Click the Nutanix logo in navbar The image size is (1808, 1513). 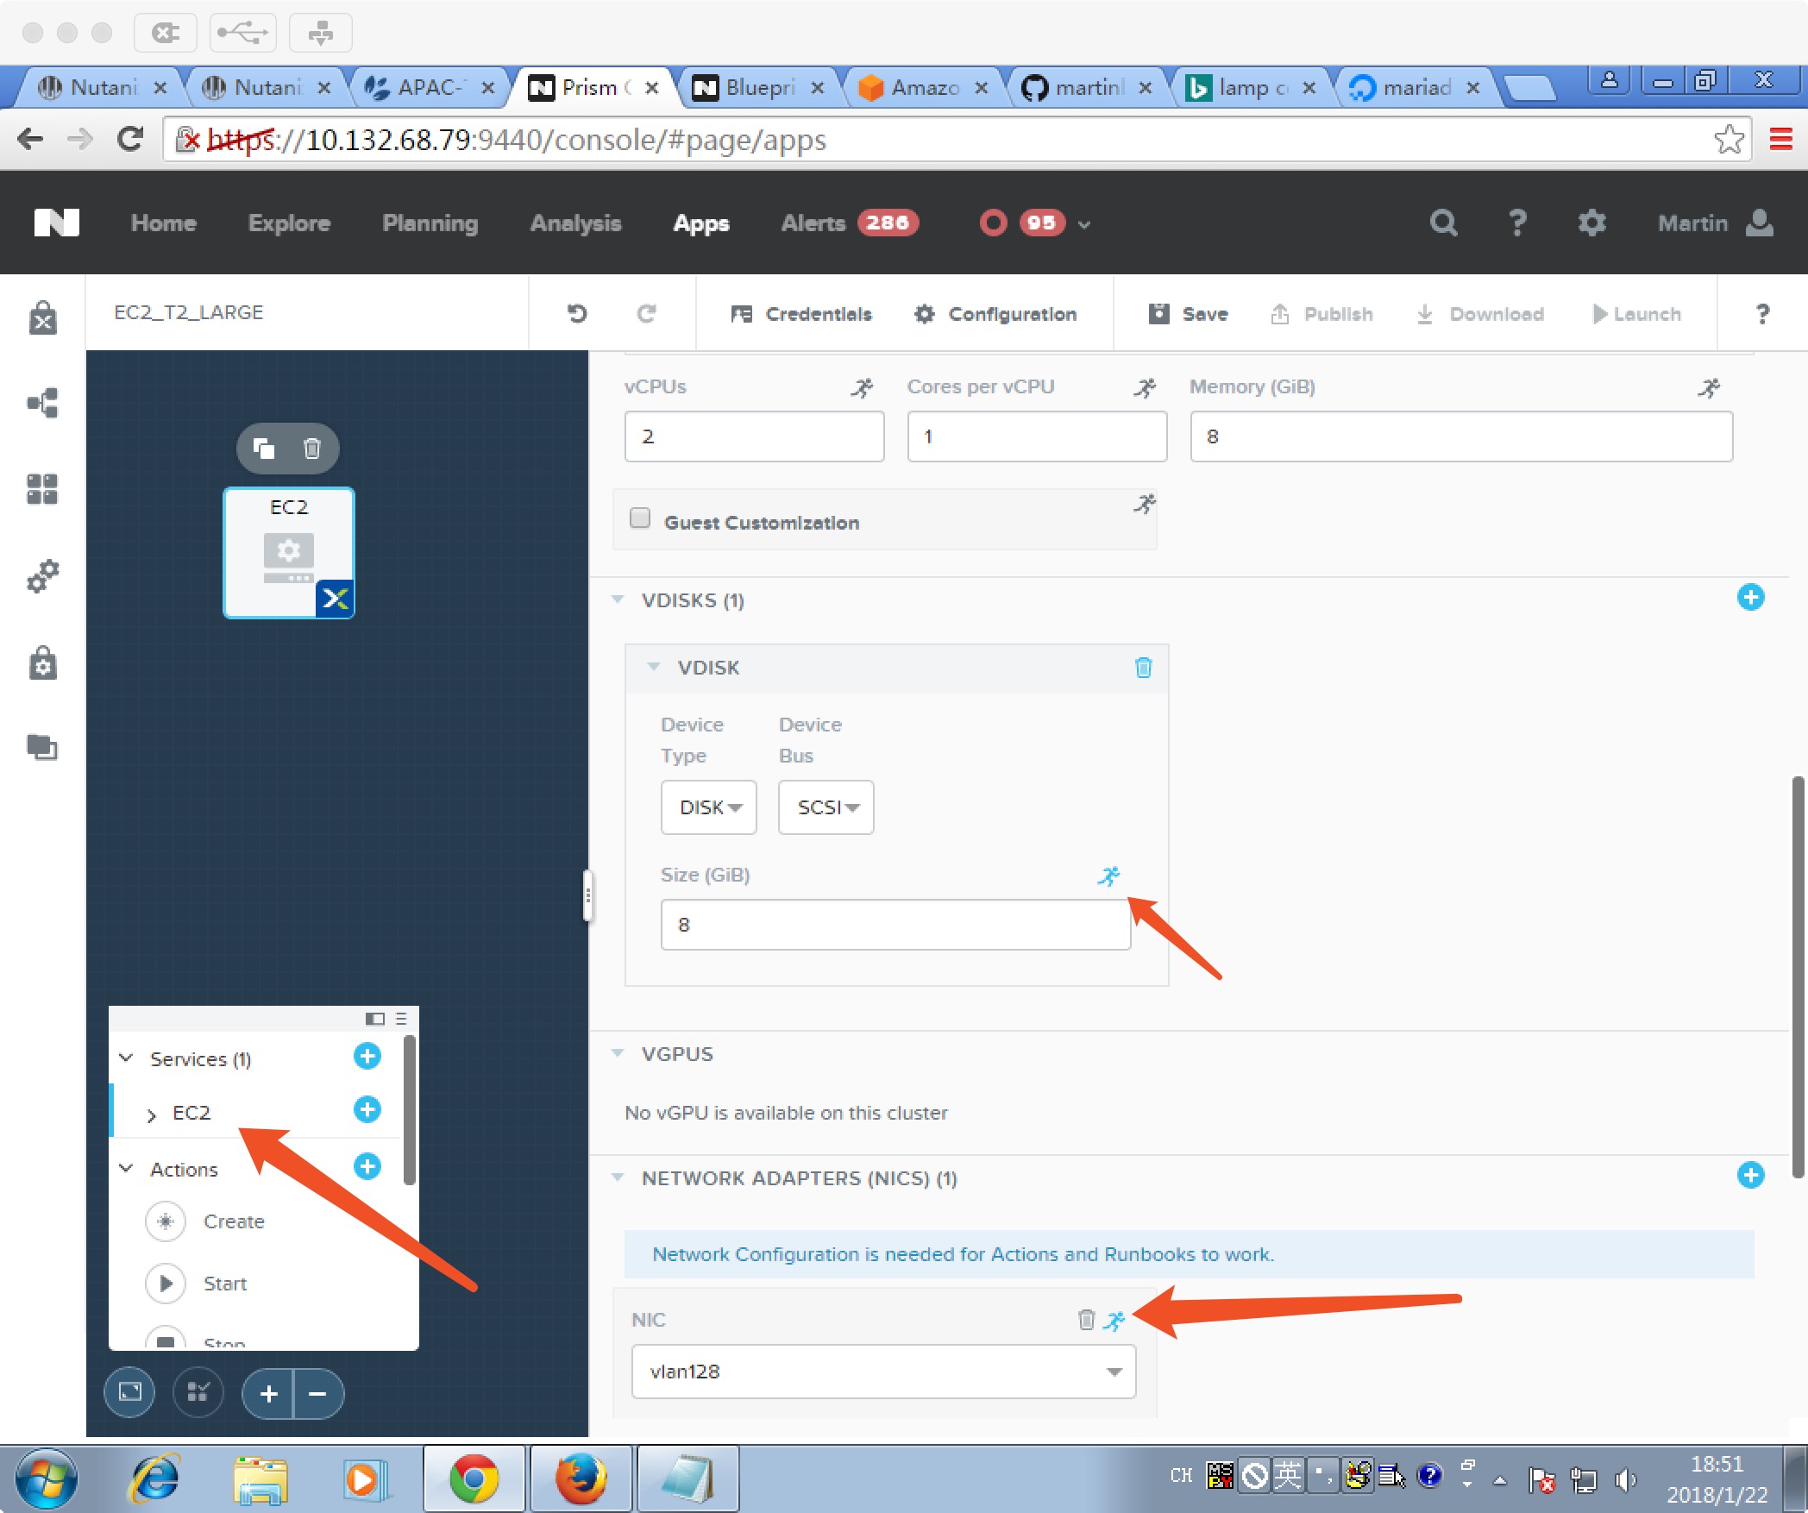point(57,223)
